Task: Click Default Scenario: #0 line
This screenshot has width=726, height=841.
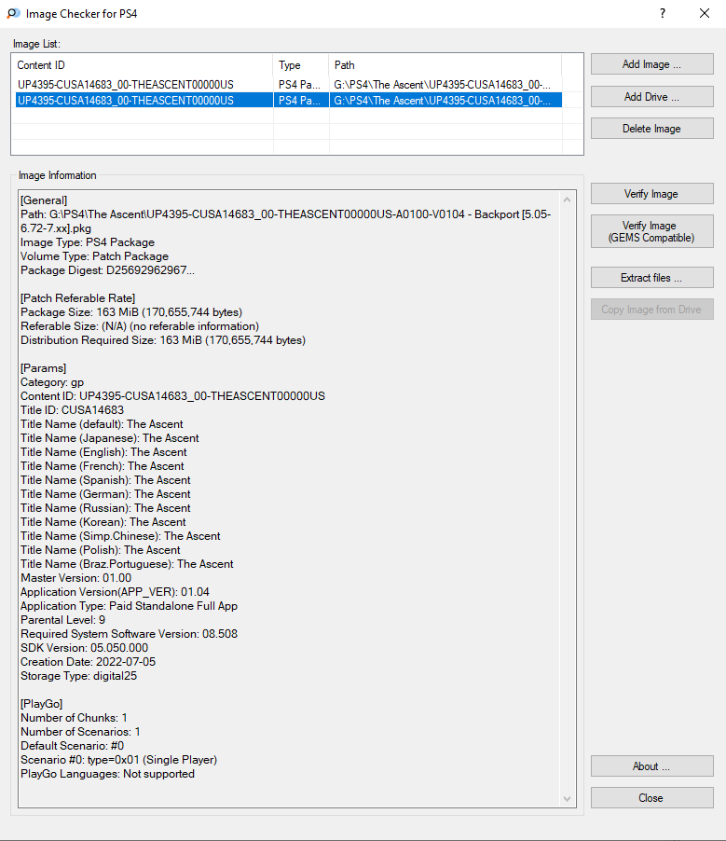Action: [x=72, y=746]
